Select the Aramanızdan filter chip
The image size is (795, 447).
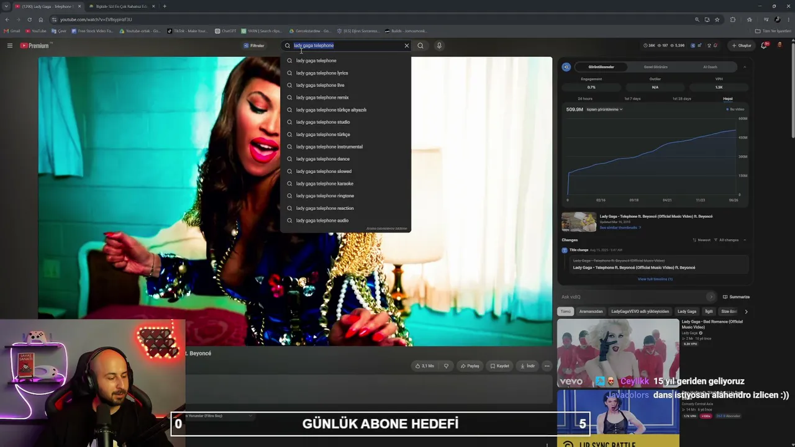click(591, 311)
